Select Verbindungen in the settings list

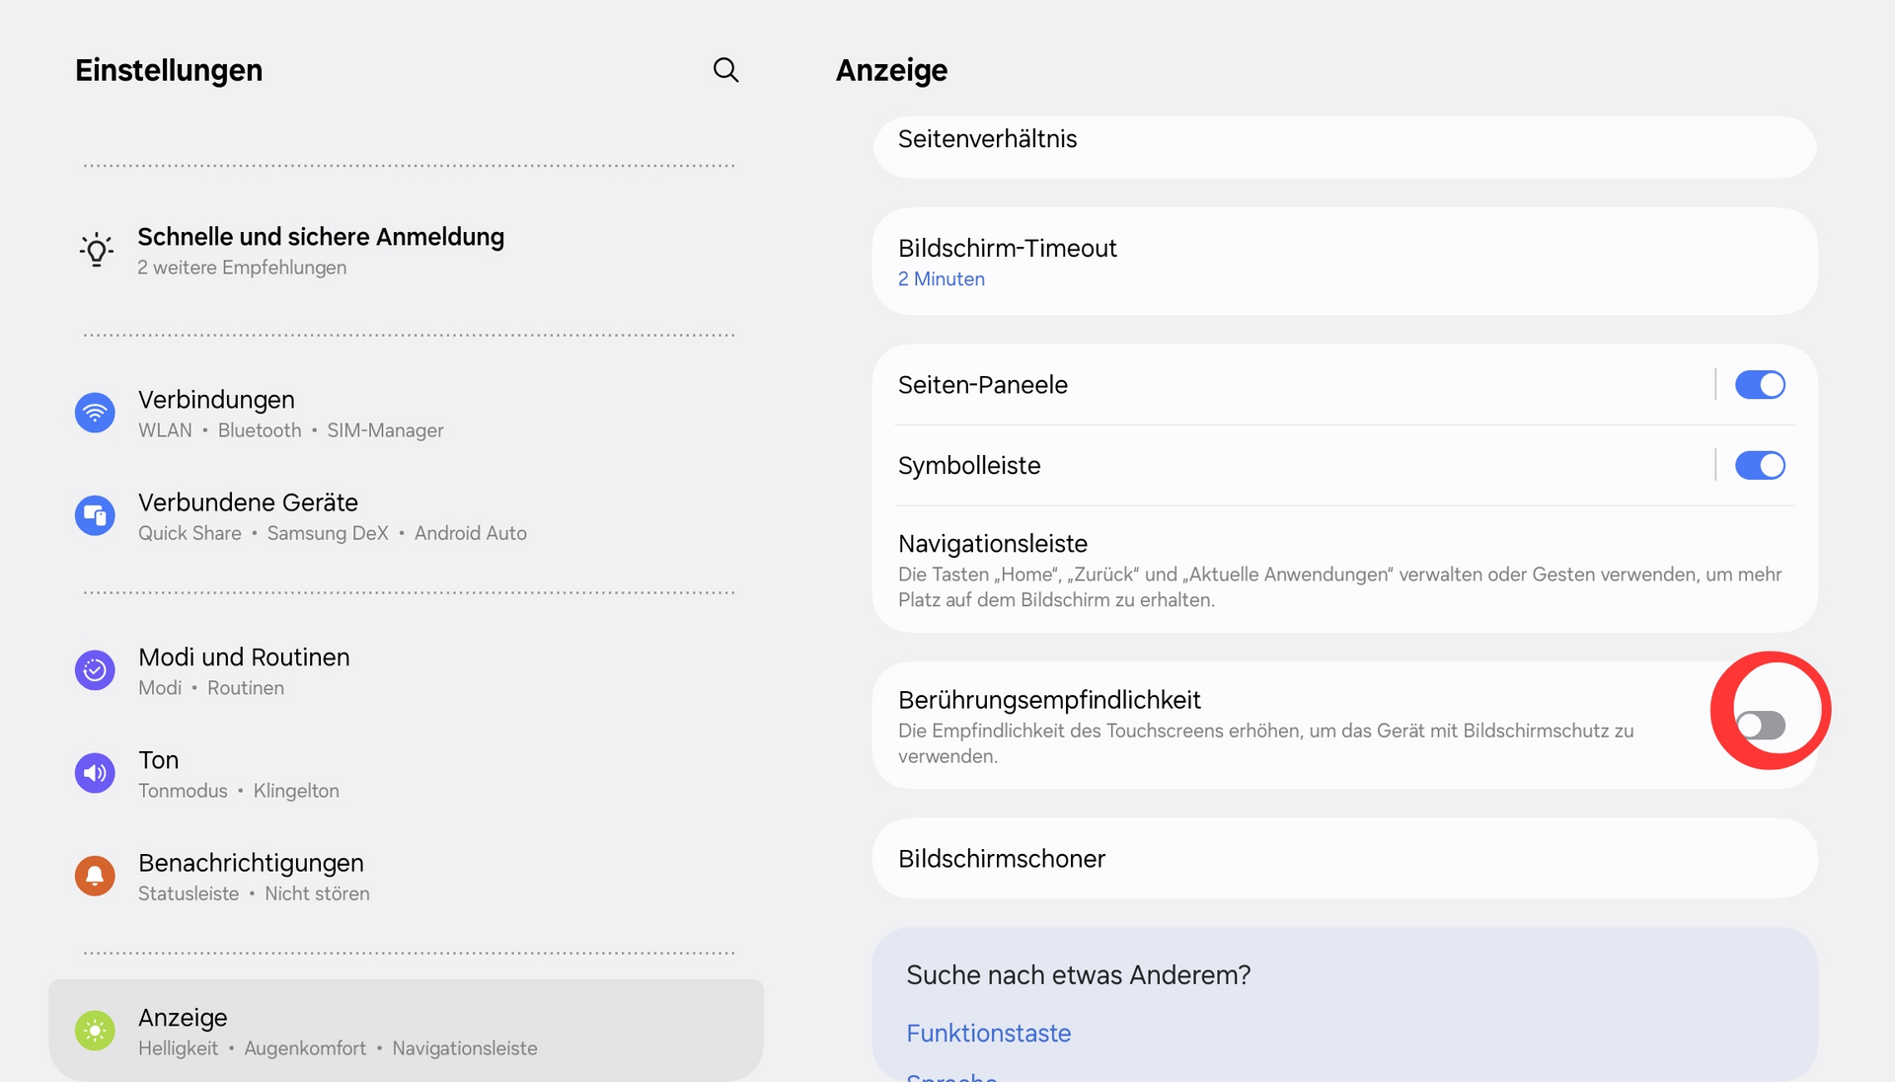216,401
